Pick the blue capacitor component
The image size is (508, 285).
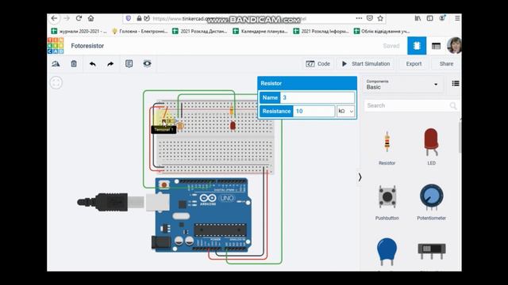(387, 253)
